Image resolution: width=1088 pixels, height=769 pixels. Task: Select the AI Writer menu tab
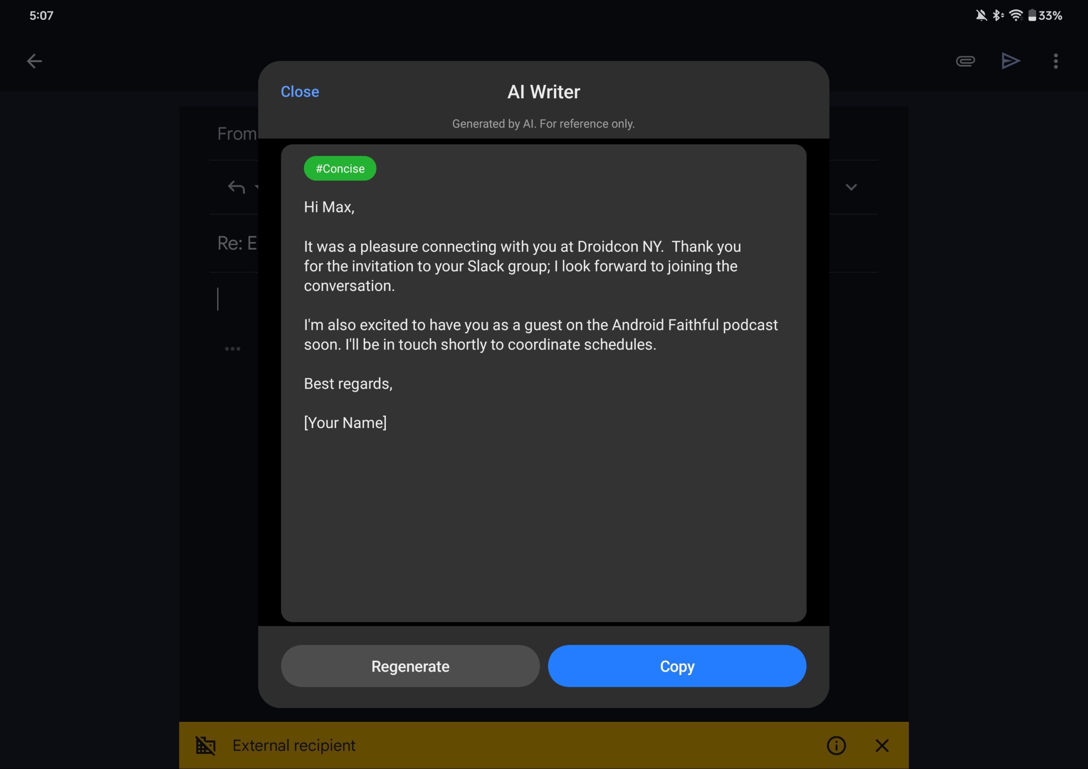[543, 91]
